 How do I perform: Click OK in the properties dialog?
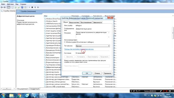pyautogui.click(x=87, y=73)
